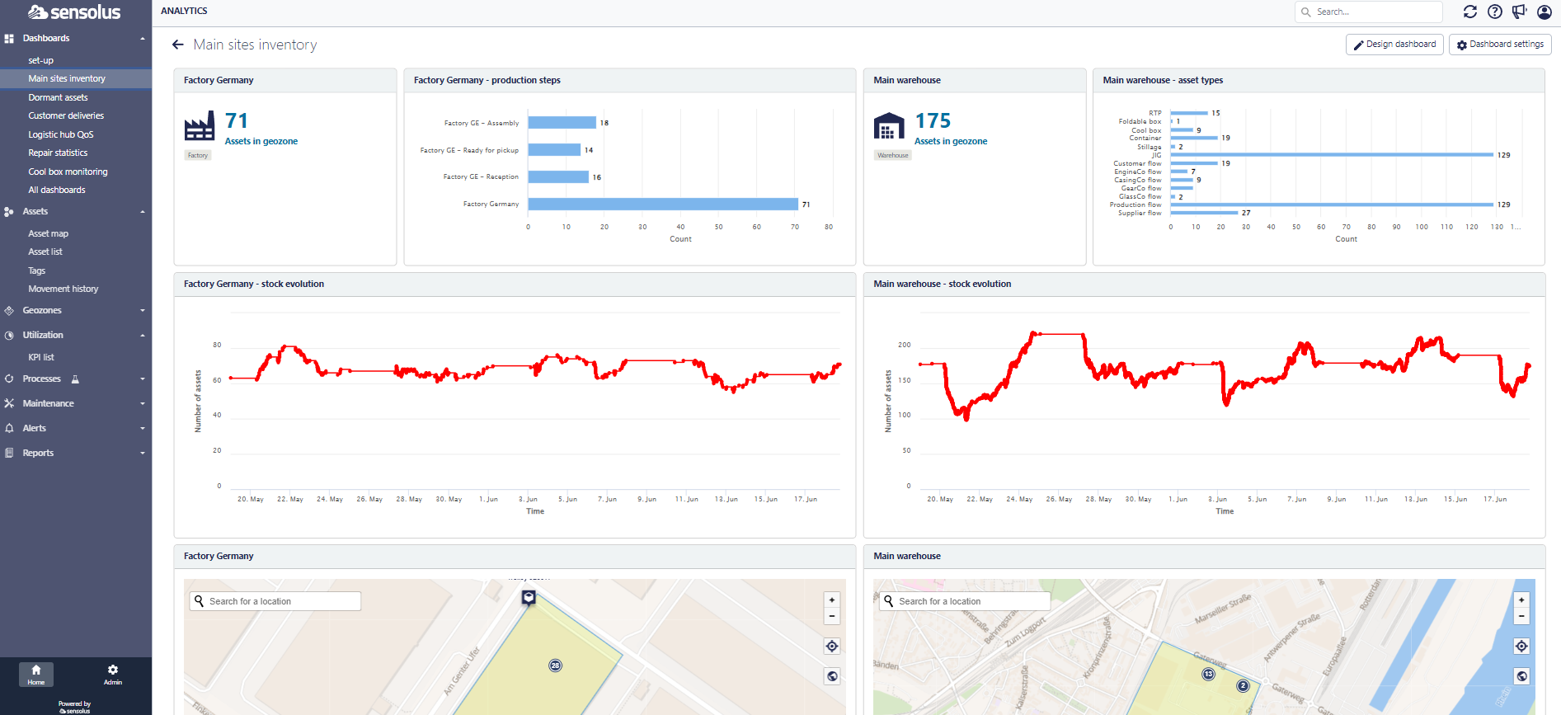Click the Geozones sidebar icon
Image resolution: width=1561 pixels, height=715 pixels.
point(9,311)
